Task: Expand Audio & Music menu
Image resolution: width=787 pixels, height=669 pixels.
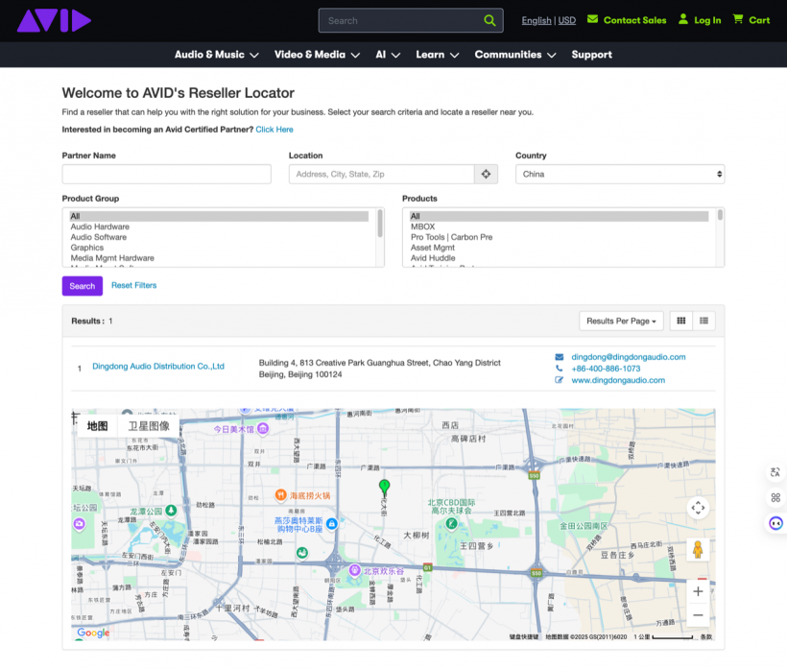Action: (216, 55)
